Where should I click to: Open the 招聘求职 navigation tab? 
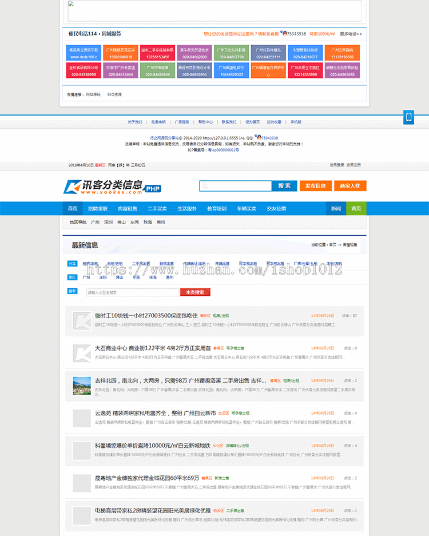point(98,209)
